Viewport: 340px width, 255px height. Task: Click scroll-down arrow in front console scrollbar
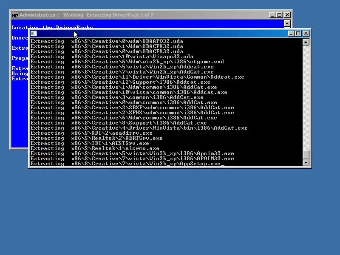[x=306, y=163]
